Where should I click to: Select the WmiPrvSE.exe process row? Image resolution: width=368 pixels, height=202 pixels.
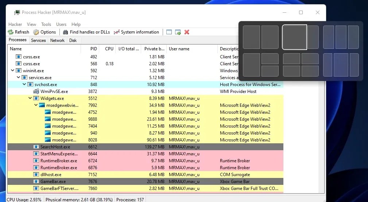(x=145, y=91)
